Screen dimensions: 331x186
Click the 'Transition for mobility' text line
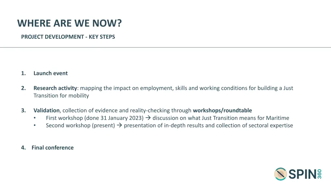pyautogui.click(x=61, y=96)
